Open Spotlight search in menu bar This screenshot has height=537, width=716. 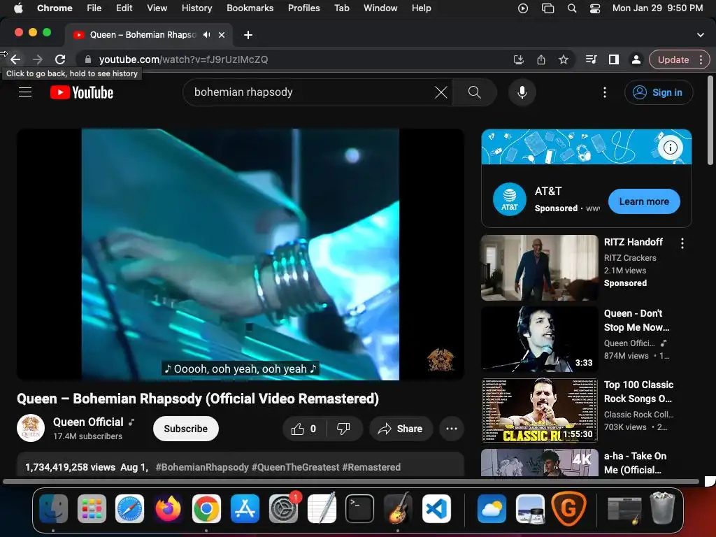[571, 8]
